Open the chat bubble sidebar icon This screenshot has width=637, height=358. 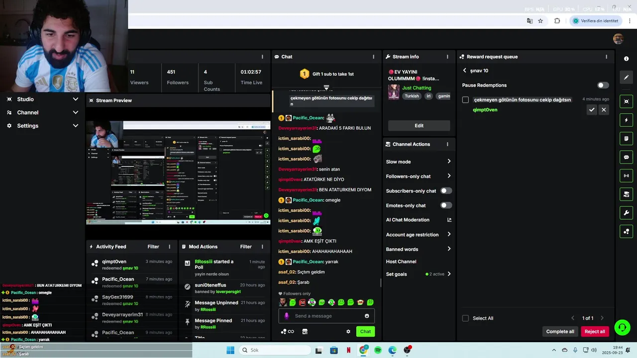pos(626,157)
